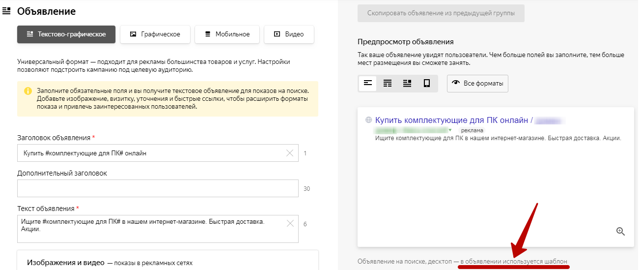Click the globe favicon in ad preview
The image size is (640, 270).
tap(369, 120)
